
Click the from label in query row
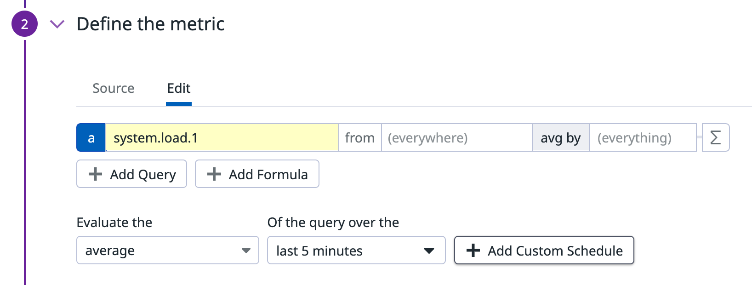coord(359,137)
